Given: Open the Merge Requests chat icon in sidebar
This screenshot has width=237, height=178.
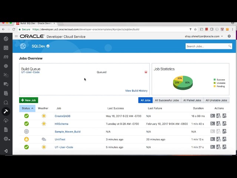Looking at the screenshot, I should (x=6, y=84).
